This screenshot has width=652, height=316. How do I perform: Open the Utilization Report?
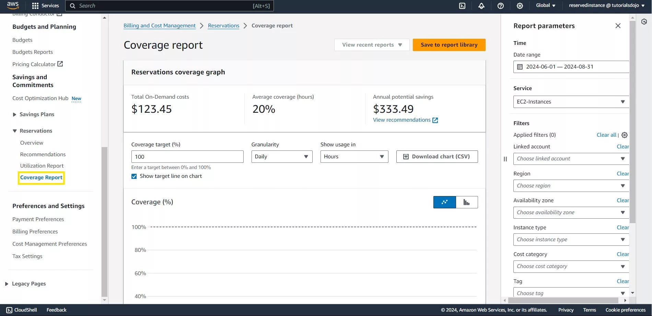[x=42, y=166]
